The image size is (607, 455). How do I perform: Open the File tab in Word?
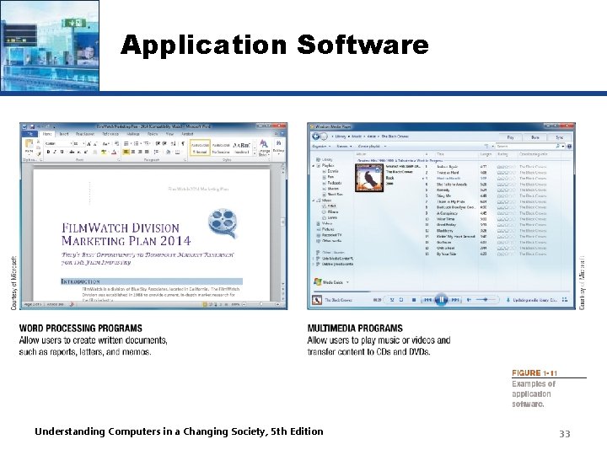pyautogui.click(x=30, y=134)
